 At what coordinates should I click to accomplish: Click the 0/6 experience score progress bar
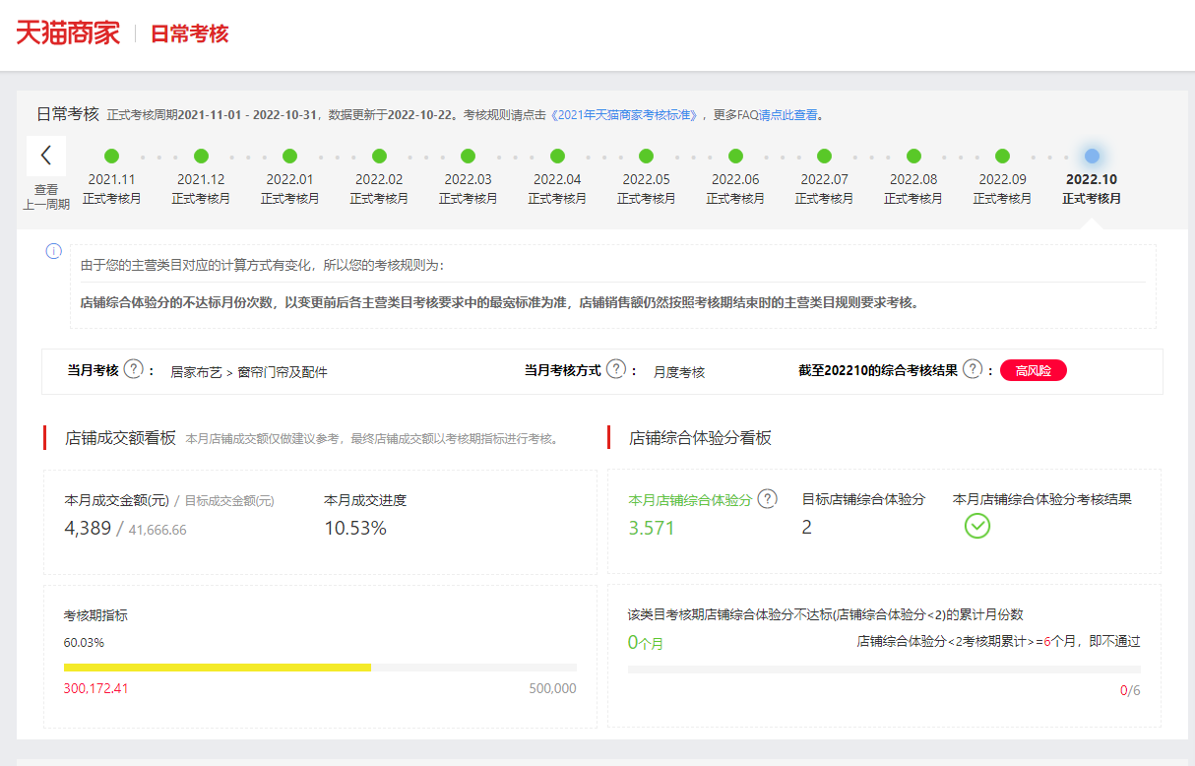[x=884, y=670]
